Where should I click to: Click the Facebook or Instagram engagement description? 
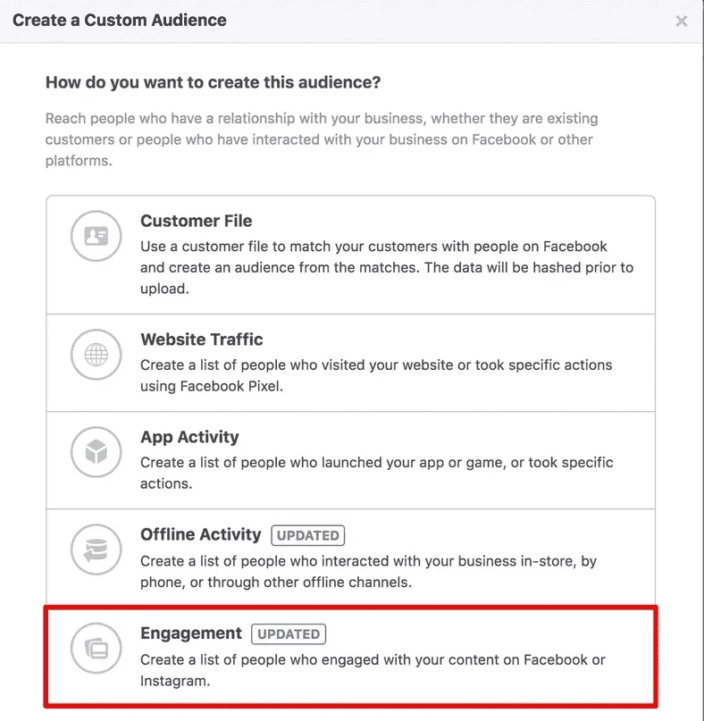pos(373,670)
